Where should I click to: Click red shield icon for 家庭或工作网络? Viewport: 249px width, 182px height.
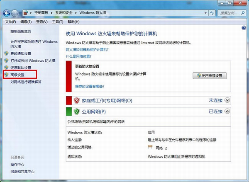pyautogui.click(x=76, y=100)
